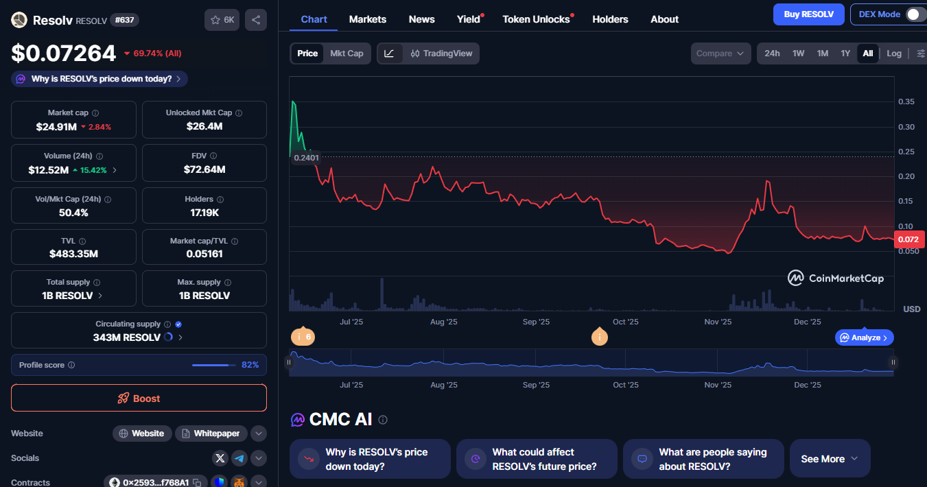The width and height of the screenshot is (927, 487).
Task: Select the 24h time range
Action: coord(772,54)
